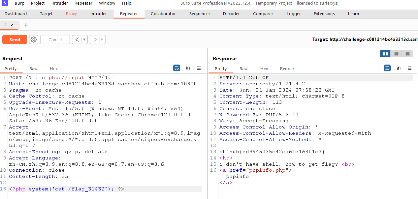Click the ctfhub flag text in response
Viewport: 418px width, 199px height.
coord(272,152)
